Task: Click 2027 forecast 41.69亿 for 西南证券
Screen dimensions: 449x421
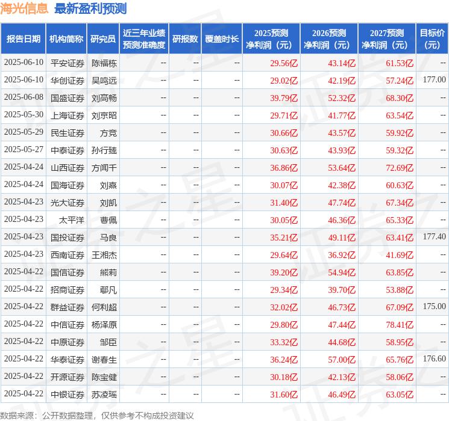Action: coord(400,255)
